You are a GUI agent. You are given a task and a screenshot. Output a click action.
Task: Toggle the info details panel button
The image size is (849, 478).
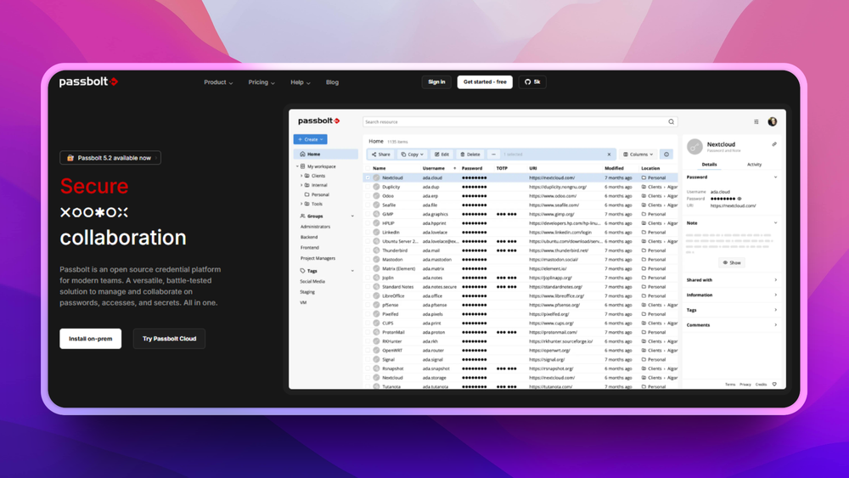pyautogui.click(x=666, y=155)
